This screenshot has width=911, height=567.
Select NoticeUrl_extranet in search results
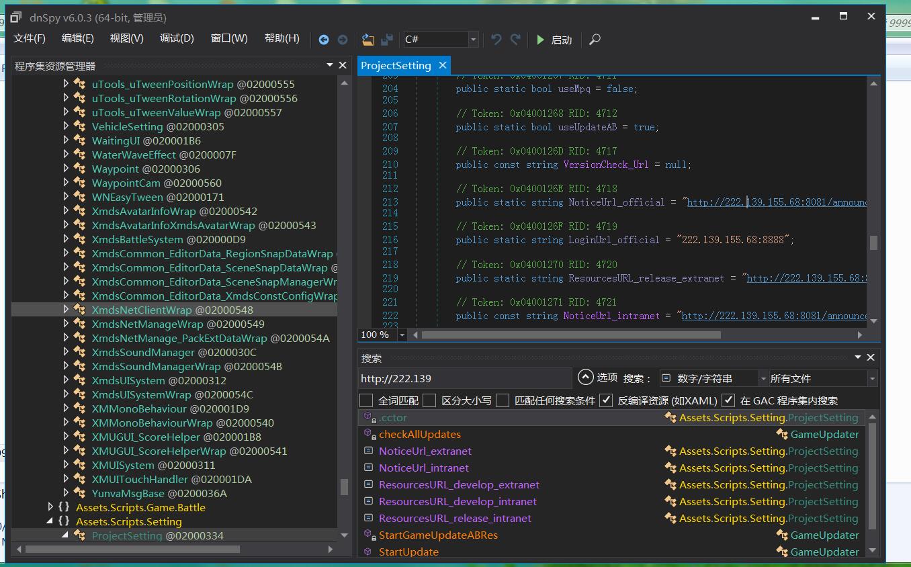425,451
